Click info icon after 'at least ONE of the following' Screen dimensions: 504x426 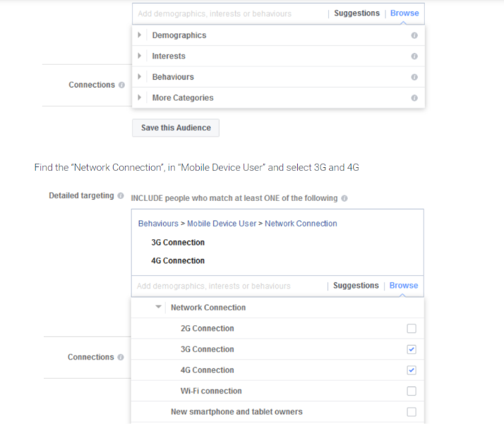pos(344,198)
